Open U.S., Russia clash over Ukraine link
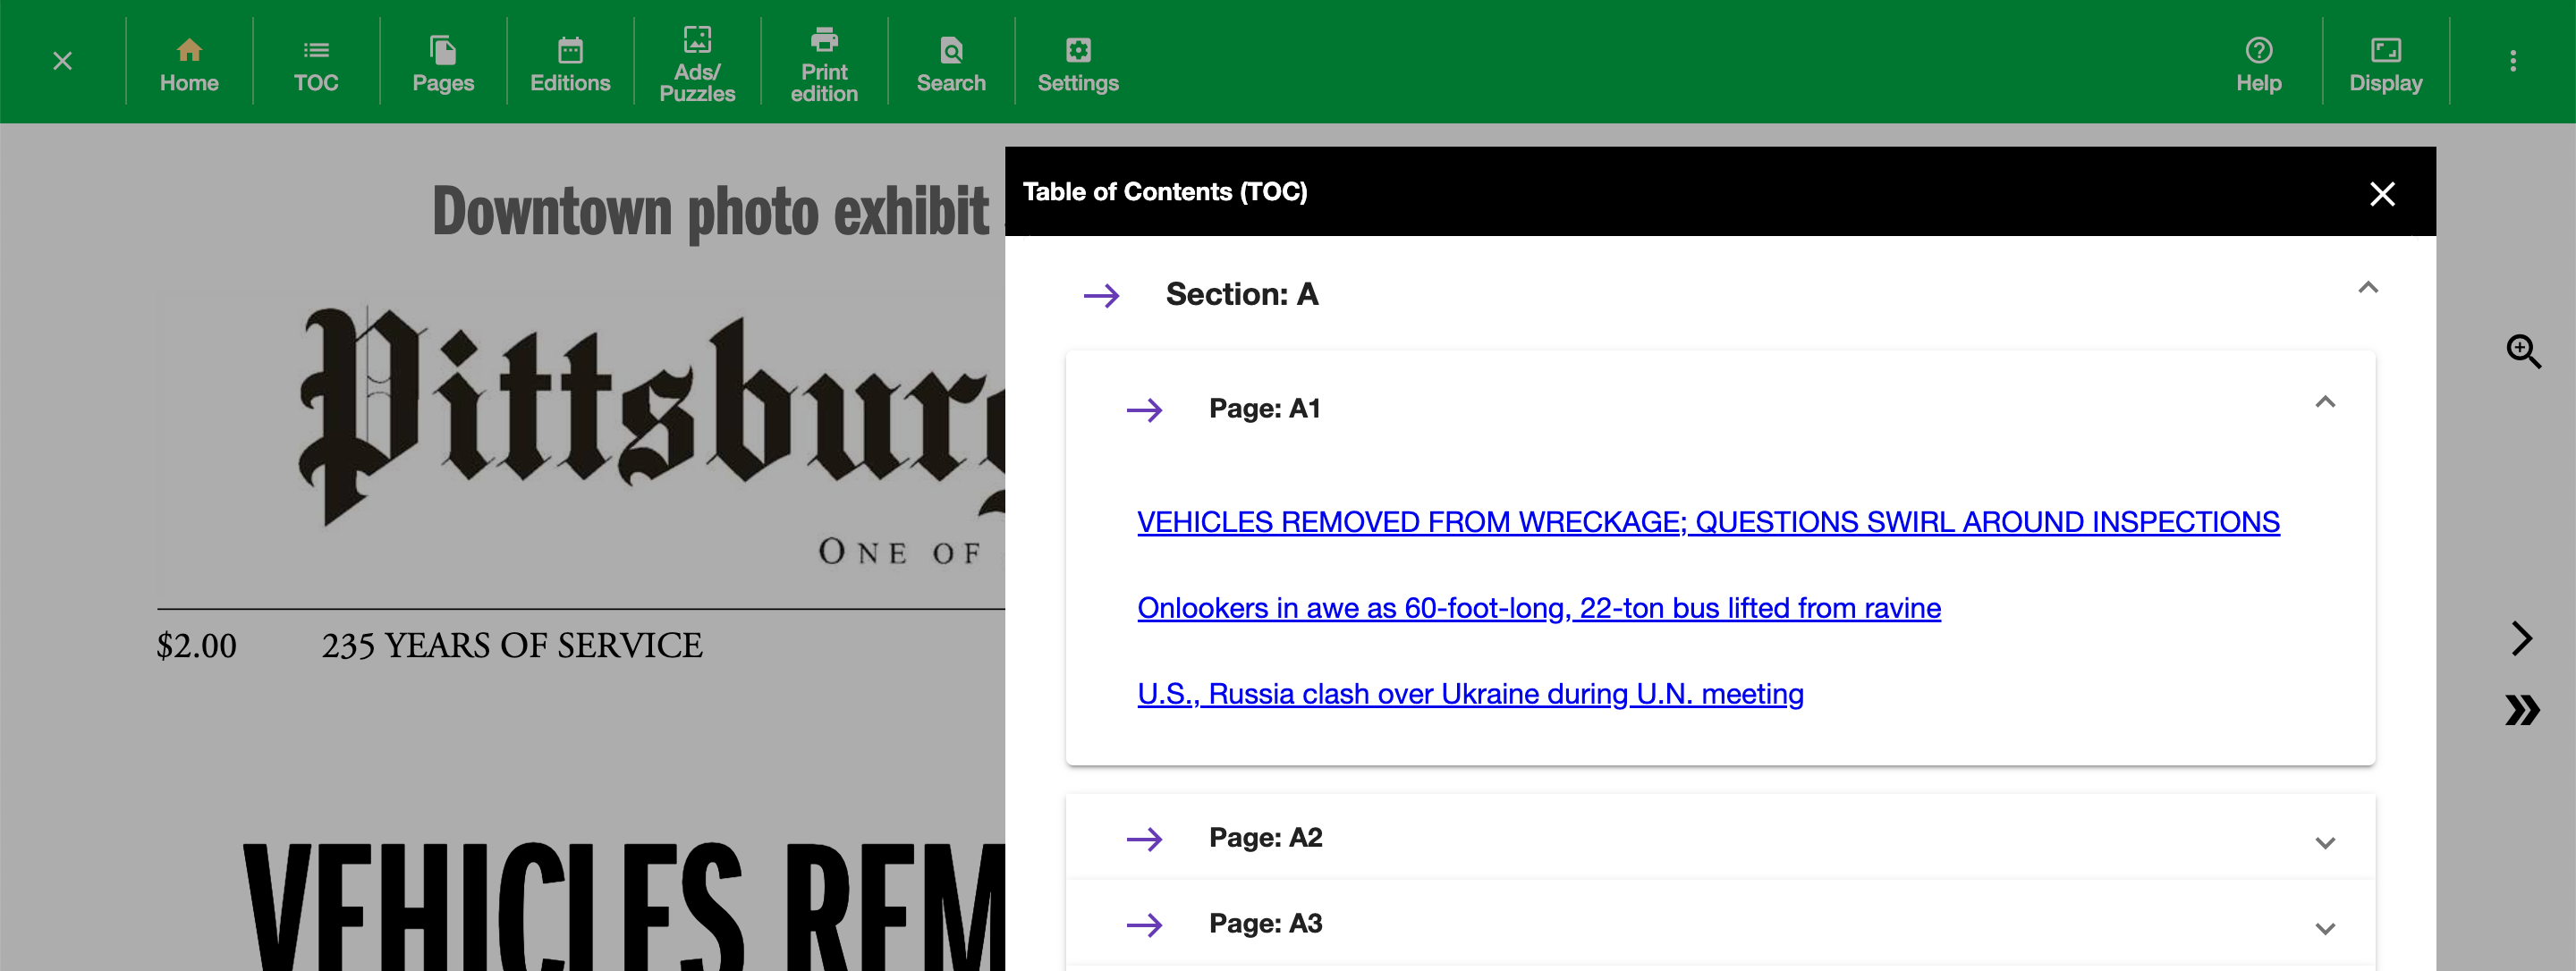 [x=1470, y=694]
